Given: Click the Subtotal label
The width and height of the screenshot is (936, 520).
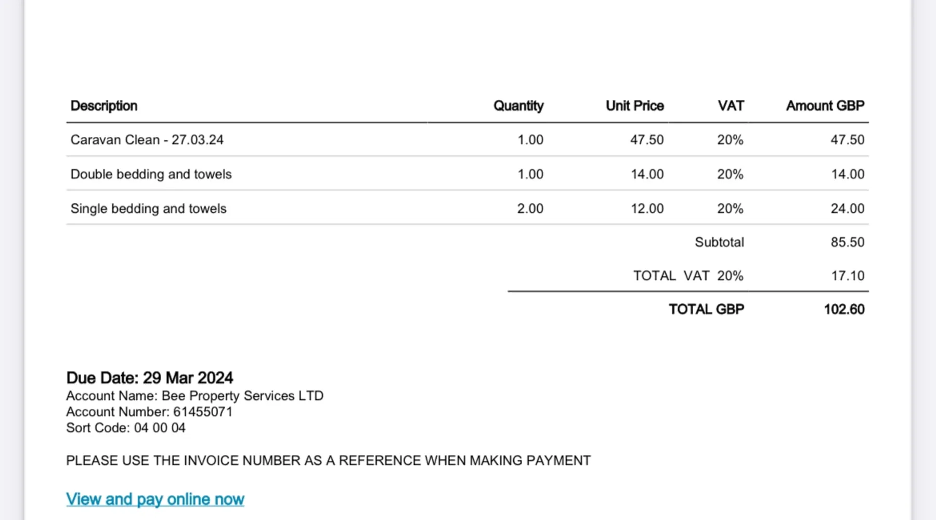Looking at the screenshot, I should tap(719, 242).
